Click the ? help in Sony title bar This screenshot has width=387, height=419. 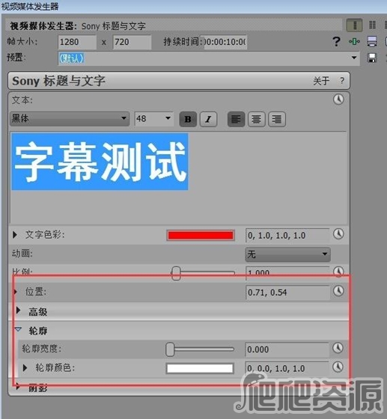click(x=342, y=81)
